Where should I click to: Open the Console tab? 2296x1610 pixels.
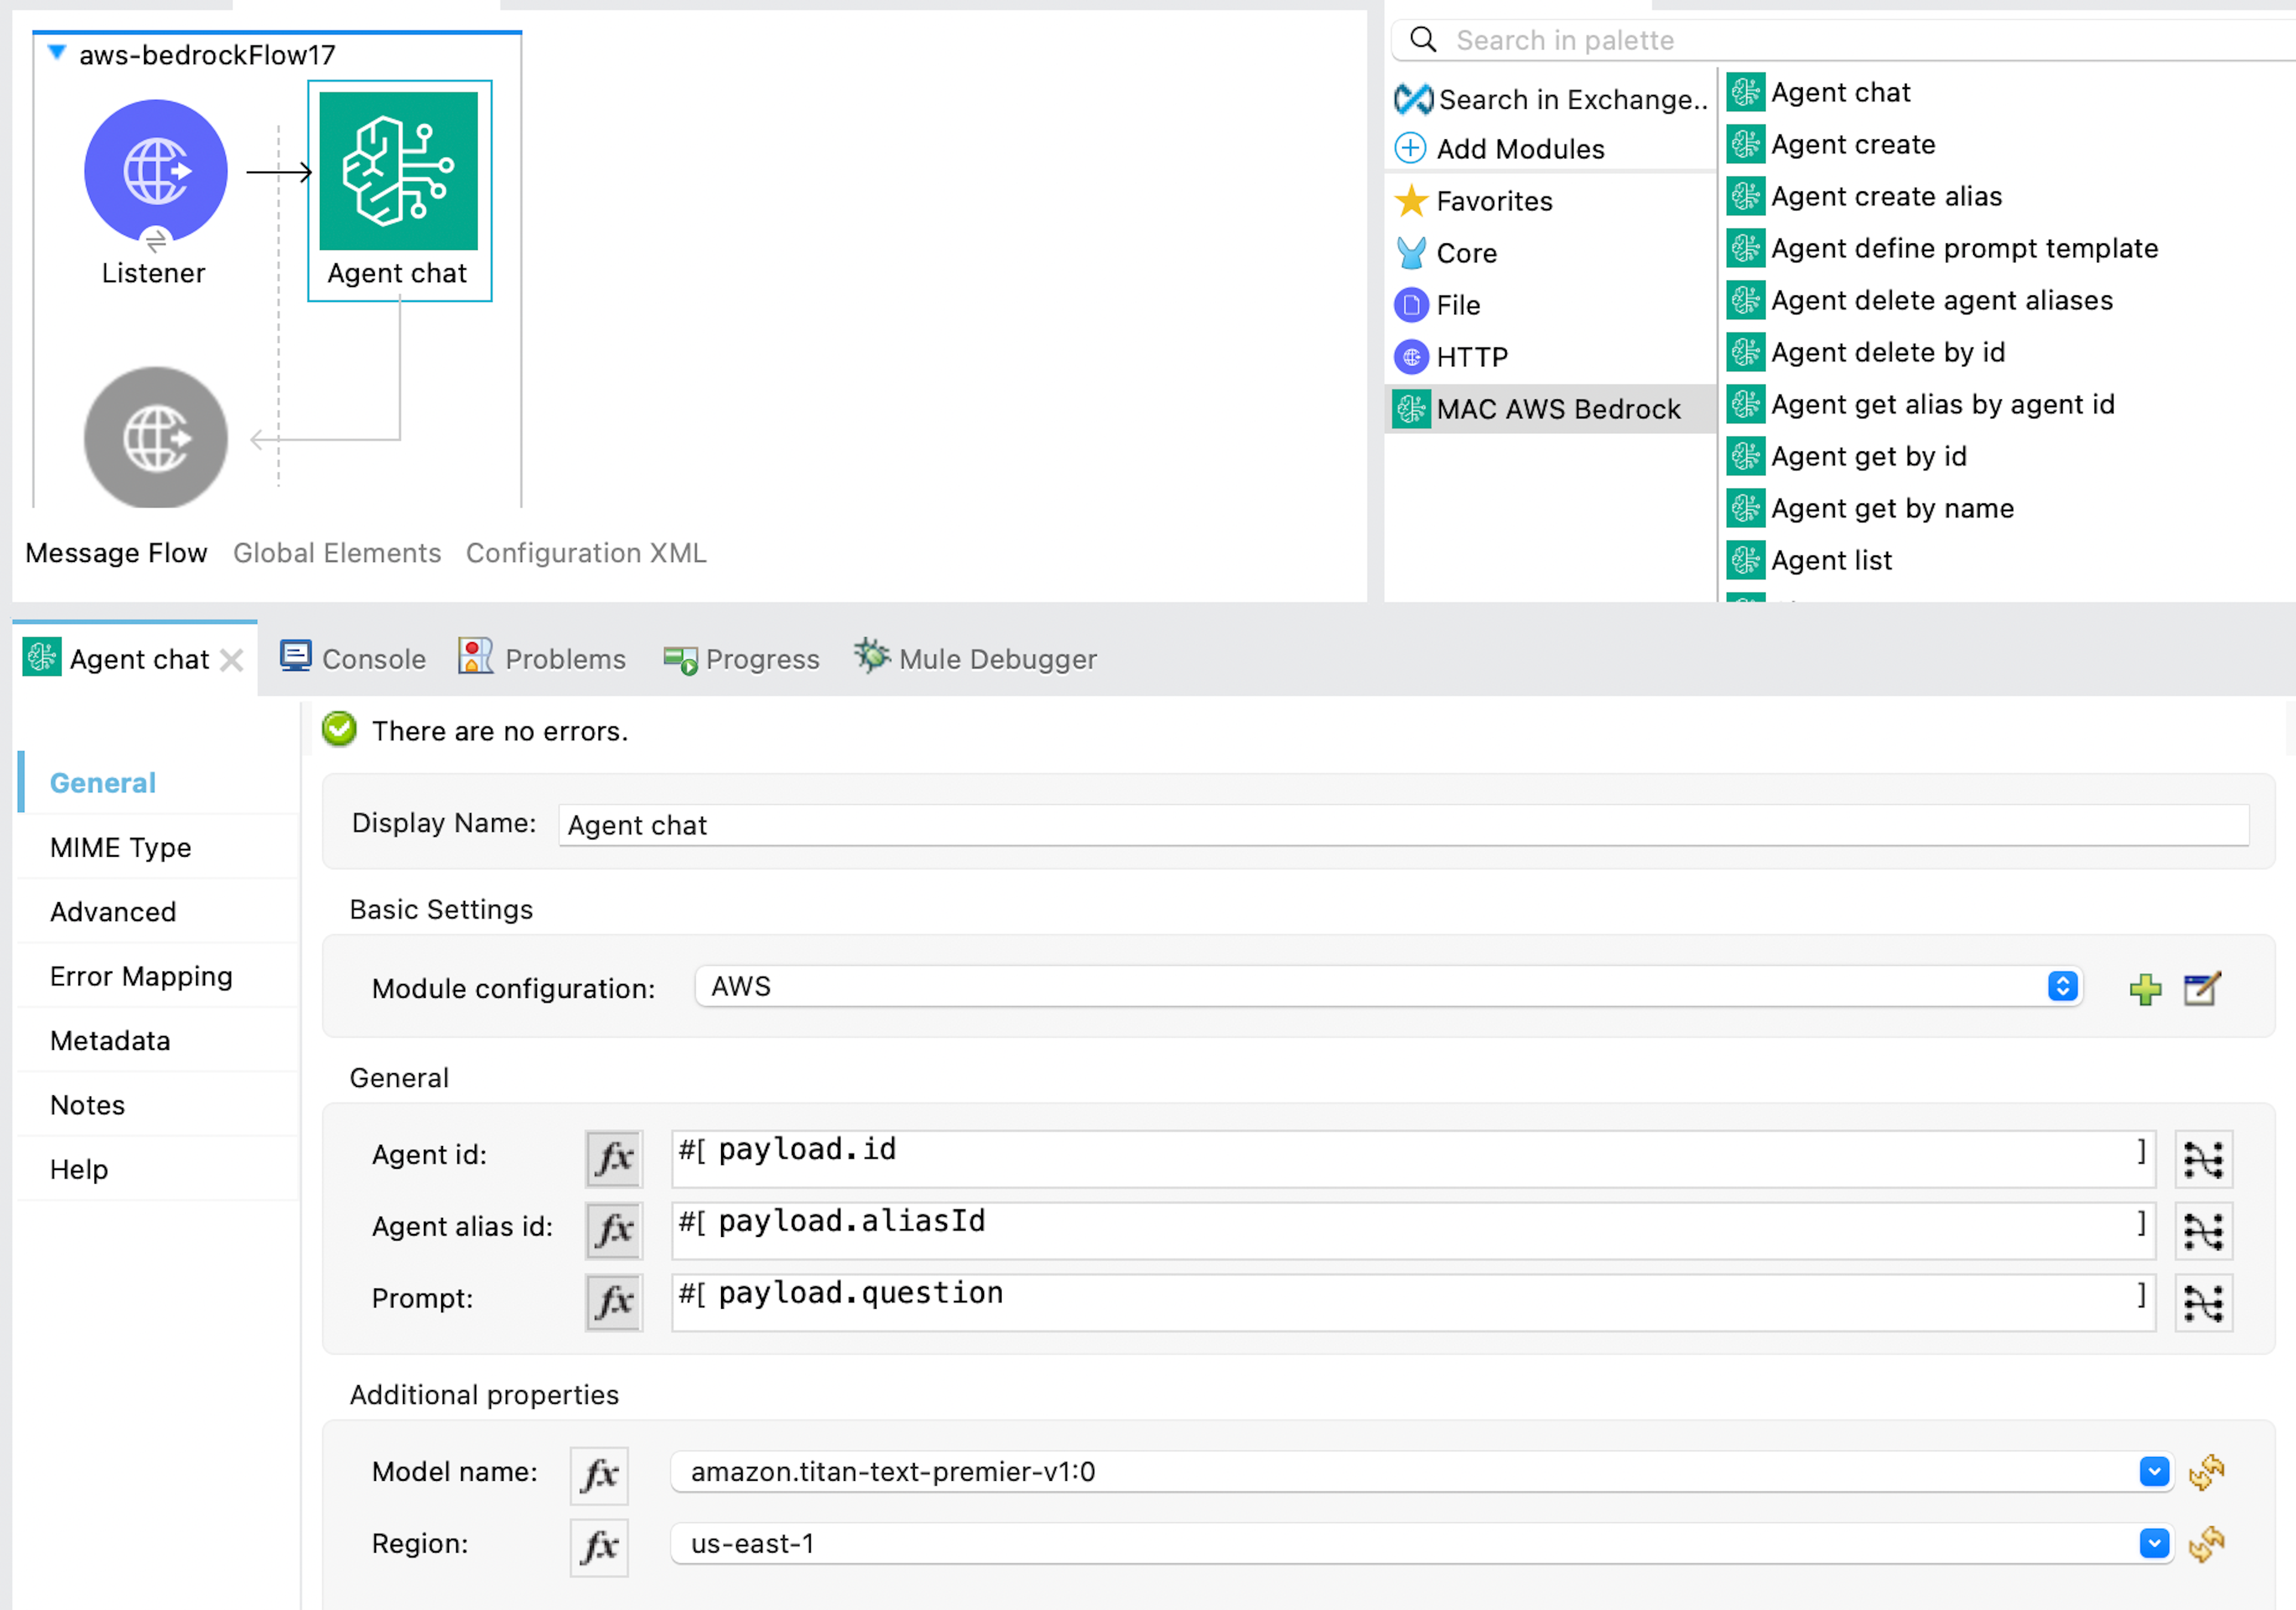coord(353,659)
